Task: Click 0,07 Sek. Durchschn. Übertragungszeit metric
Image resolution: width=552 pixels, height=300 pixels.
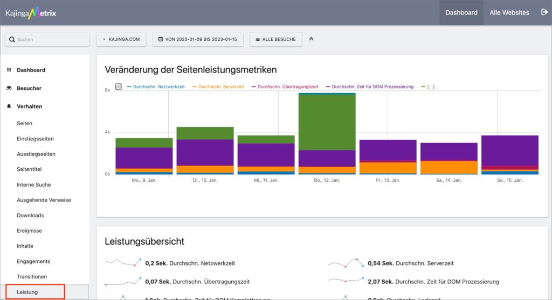Action: click(197, 282)
